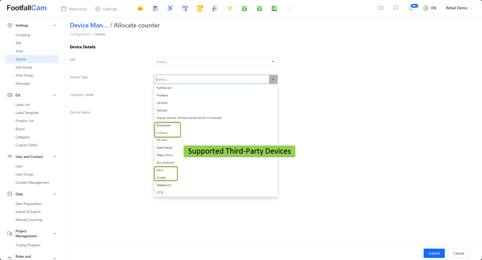The image size is (482, 260).
Task: Choose Bus Controller from the list
Action: (x=216, y=163)
